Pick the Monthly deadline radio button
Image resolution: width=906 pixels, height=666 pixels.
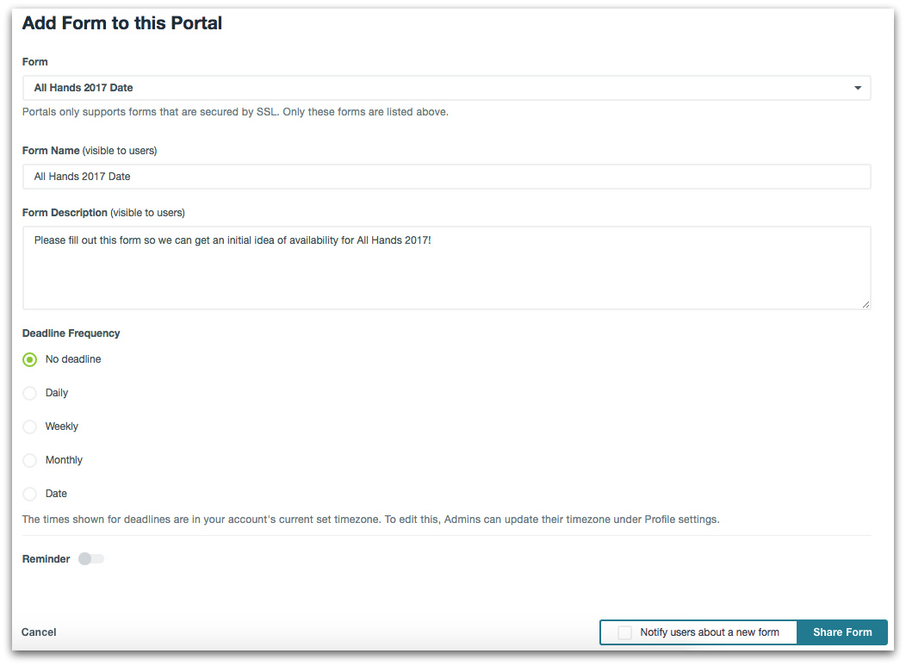[30, 461]
